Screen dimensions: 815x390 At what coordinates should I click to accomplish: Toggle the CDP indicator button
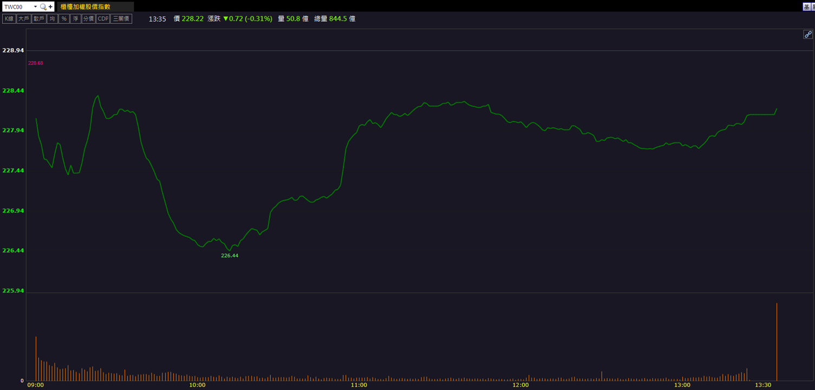coord(103,19)
